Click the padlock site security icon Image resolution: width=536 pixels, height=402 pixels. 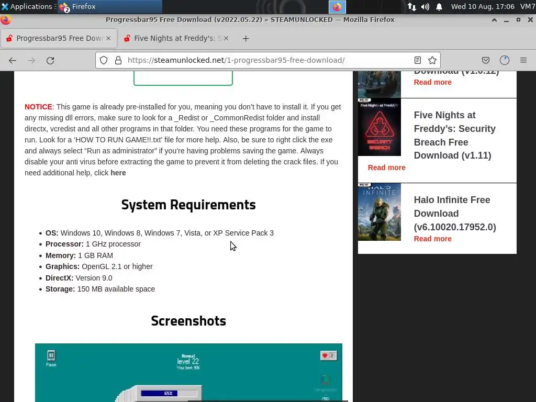tap(118, 60)
